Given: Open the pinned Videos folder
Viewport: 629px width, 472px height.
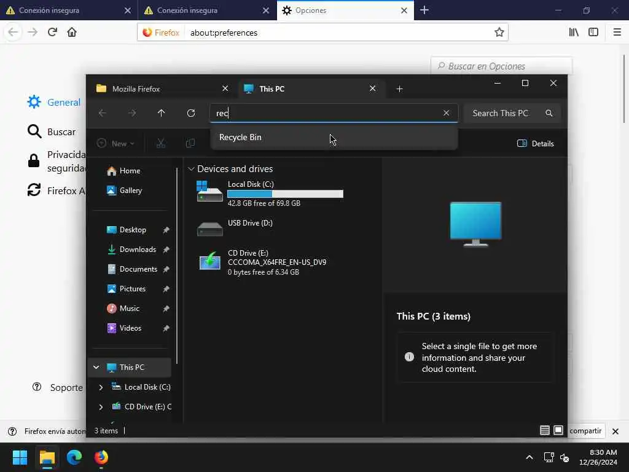Looking at the screenshot, I should (x=131, y=328).
